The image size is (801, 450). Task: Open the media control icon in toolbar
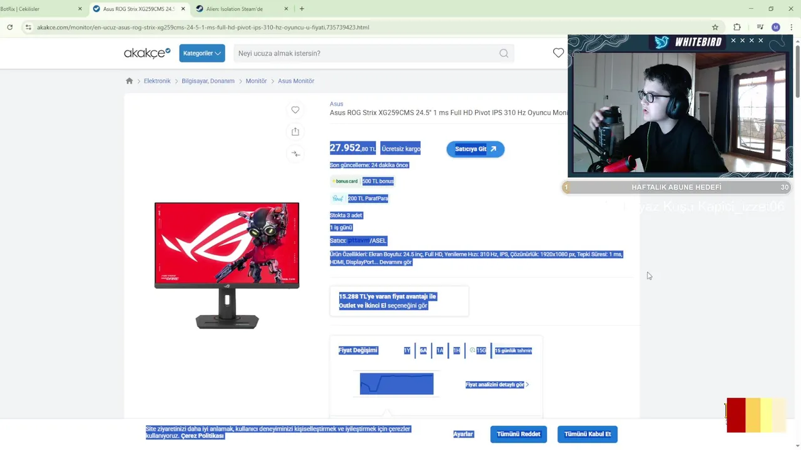pos(760,27)
